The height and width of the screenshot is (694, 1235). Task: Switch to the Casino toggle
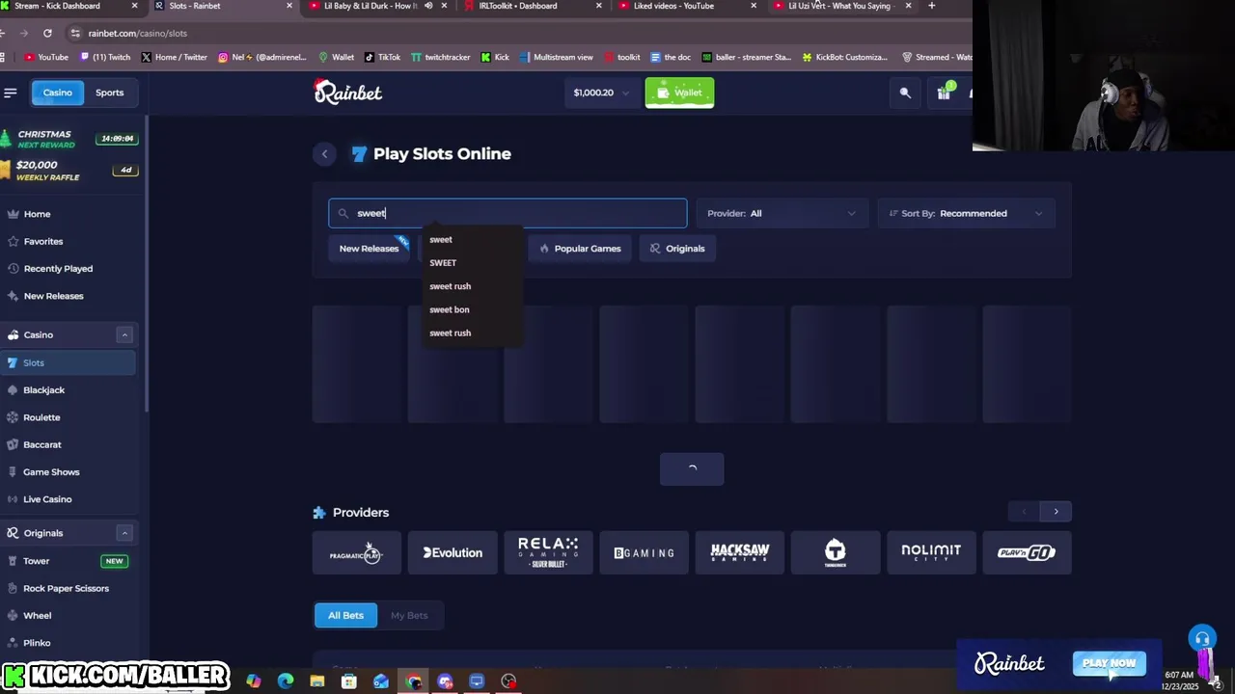click(57, 93)
